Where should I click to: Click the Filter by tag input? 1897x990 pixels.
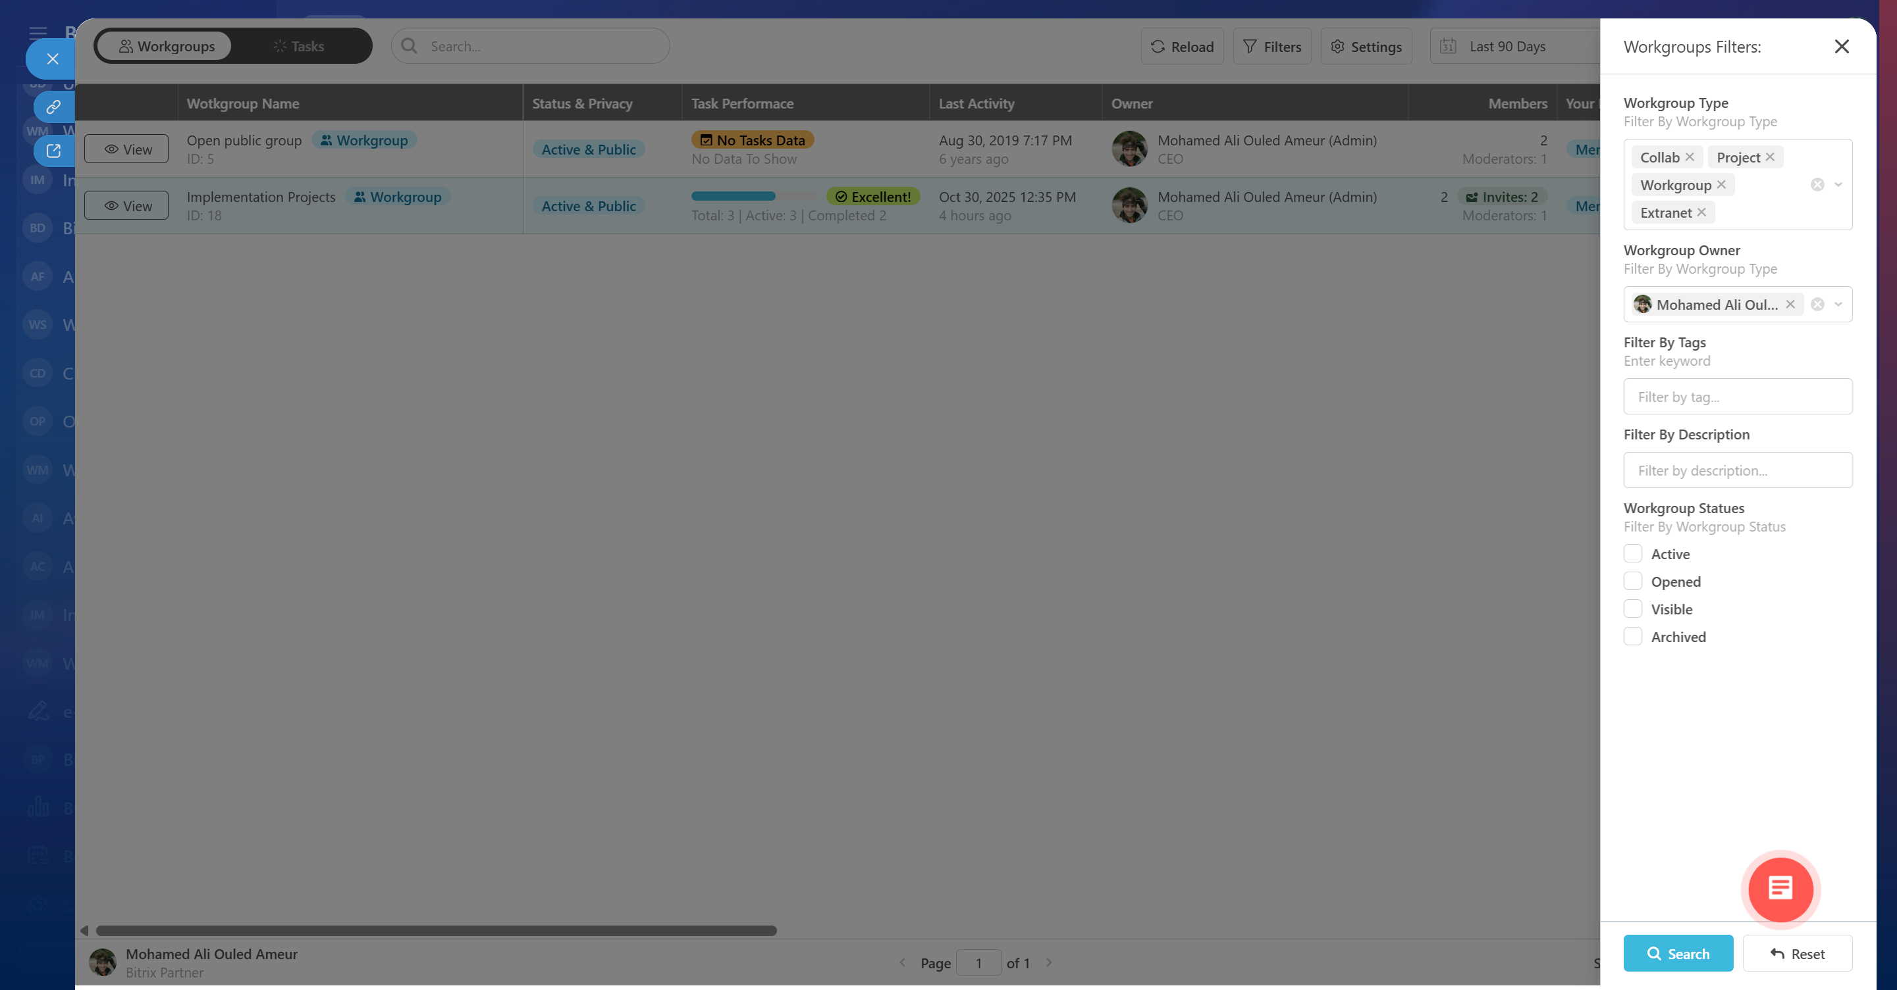pos(1737,397)
